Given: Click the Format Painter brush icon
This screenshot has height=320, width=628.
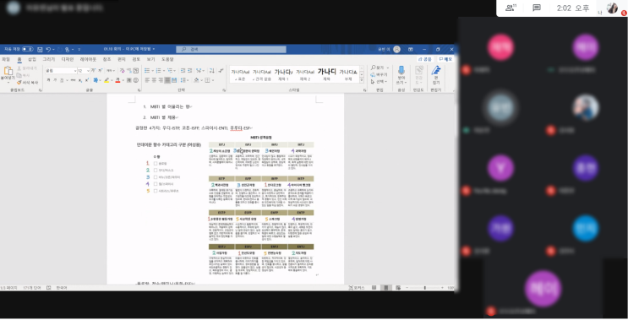Looking at the screenshot, I should pyautogui.click(x=19, y=83).
